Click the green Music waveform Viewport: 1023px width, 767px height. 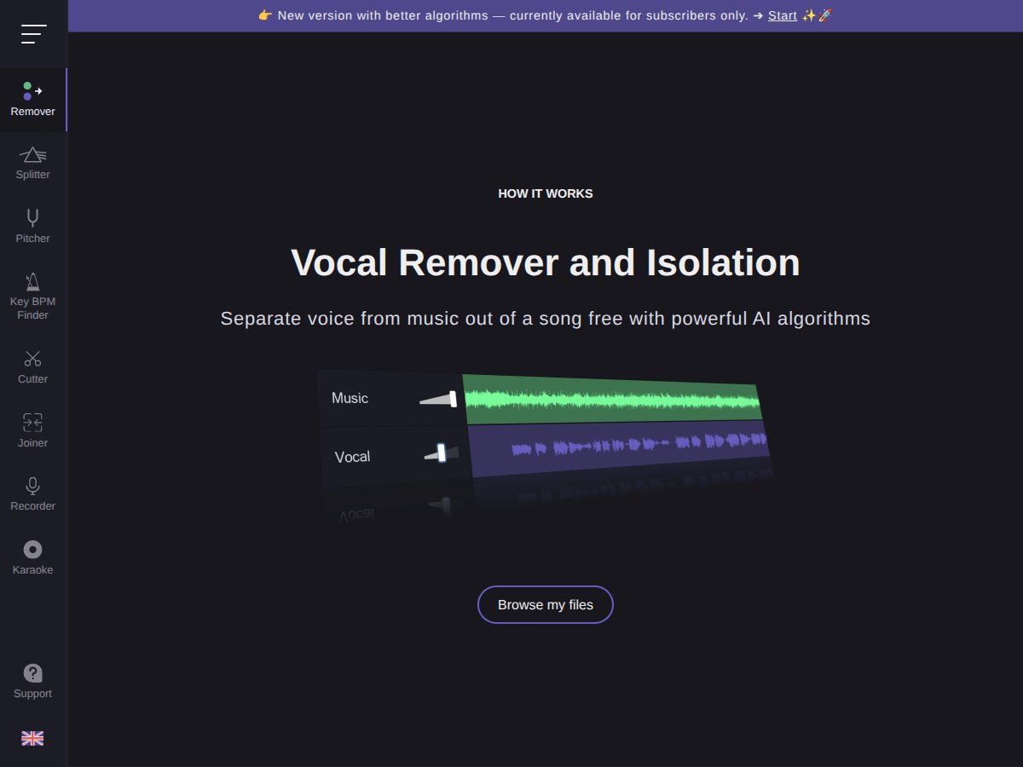[x=614, y=397]
